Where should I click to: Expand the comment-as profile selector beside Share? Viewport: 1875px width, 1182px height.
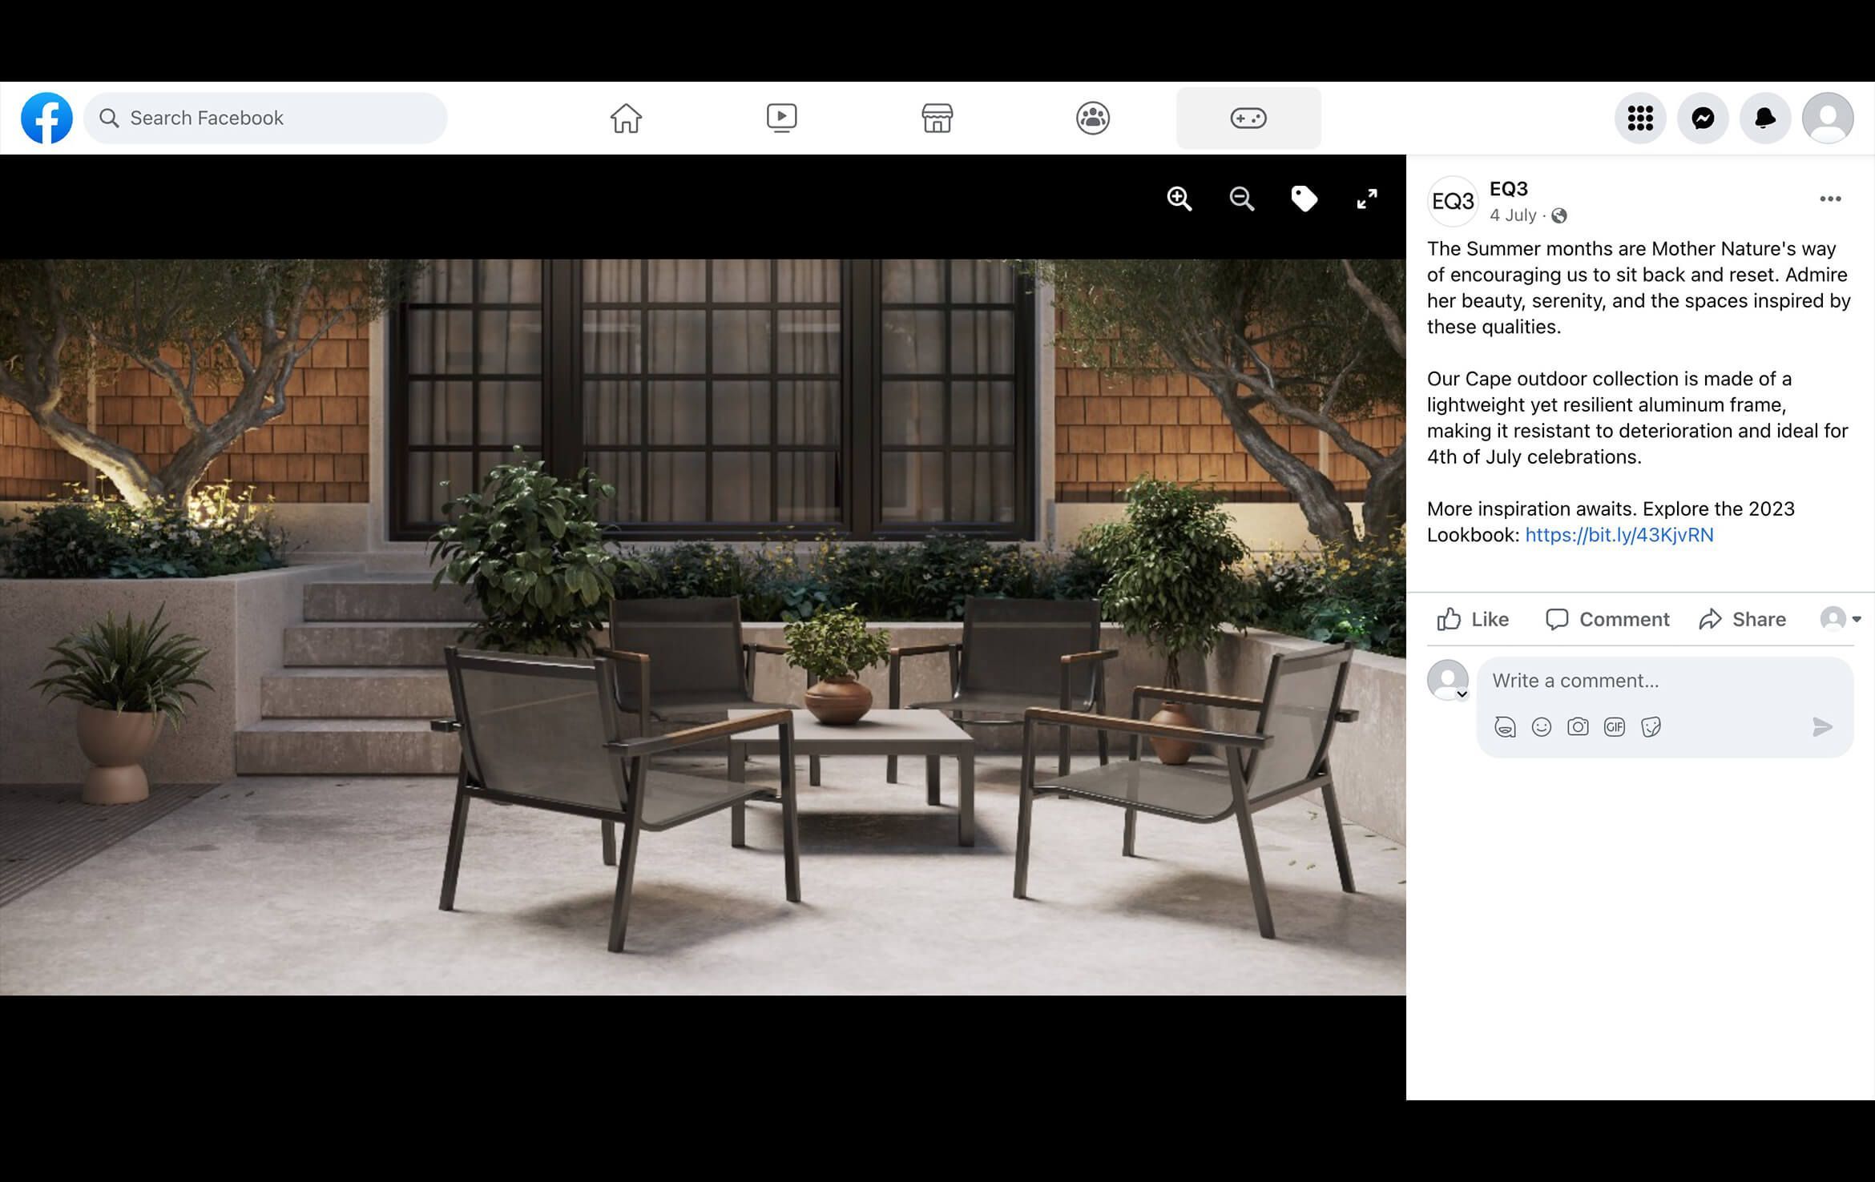click(x=1841, y=619)
